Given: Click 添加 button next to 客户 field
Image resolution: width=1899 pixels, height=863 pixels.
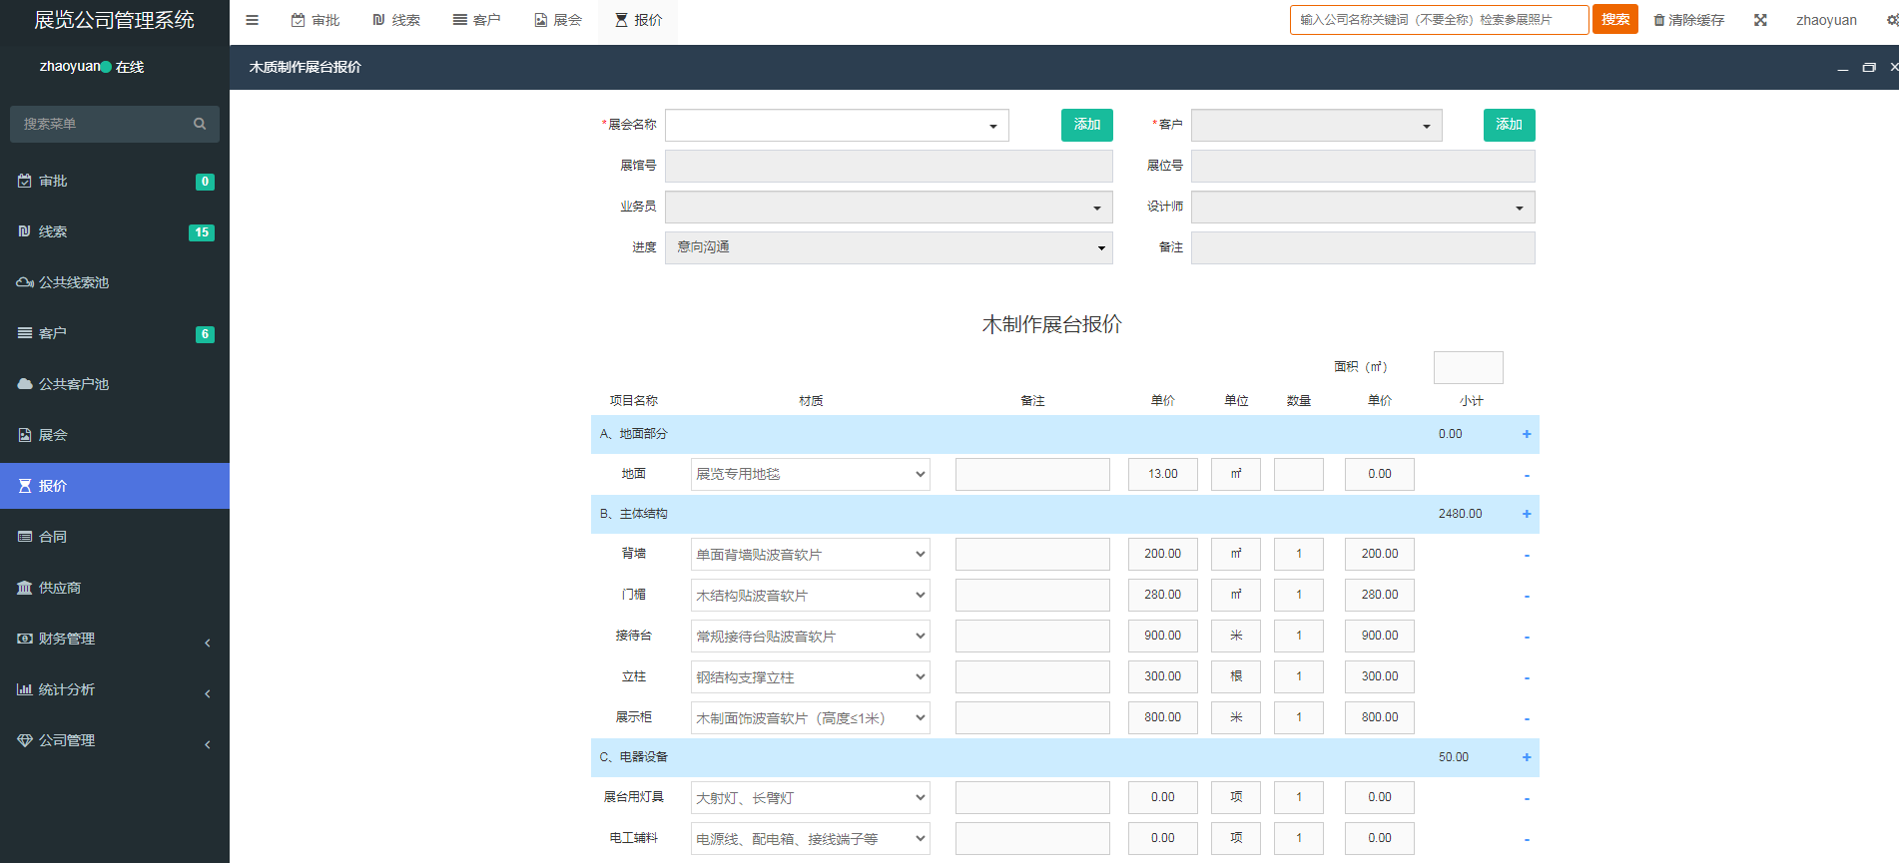Looking at the screenshot, I should [x=1509, y=125].
